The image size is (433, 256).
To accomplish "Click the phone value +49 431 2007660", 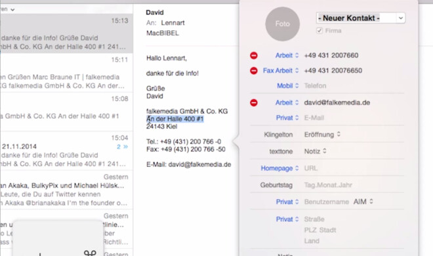I will point(331,56).
